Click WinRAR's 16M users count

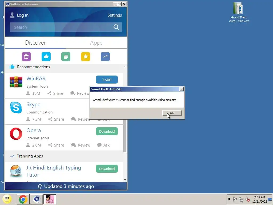[33, 93]
